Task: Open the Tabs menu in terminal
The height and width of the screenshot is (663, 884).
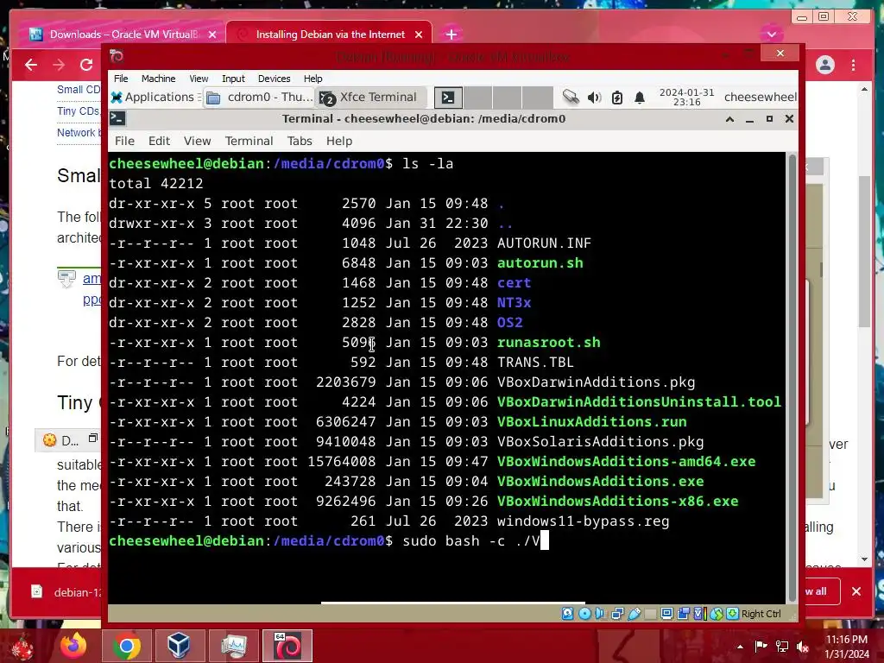Action: [x=300, y=141]
